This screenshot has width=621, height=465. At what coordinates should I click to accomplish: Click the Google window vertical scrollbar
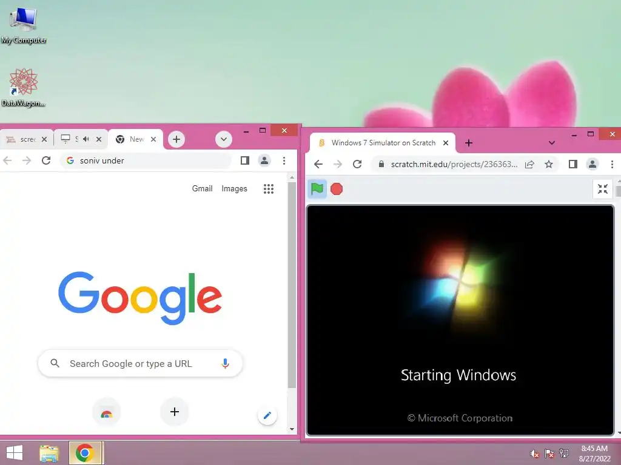coord(292,285)
